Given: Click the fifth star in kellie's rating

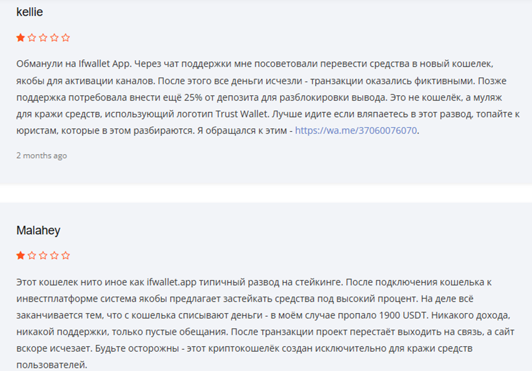Looking at the screenshot, I should pyautogui.click(x=65, y=38).
